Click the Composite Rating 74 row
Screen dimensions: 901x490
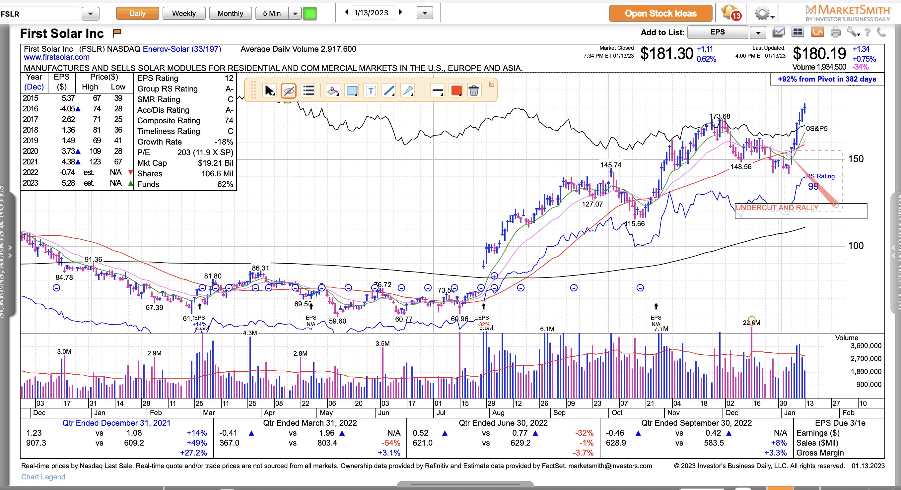[185, 121]
